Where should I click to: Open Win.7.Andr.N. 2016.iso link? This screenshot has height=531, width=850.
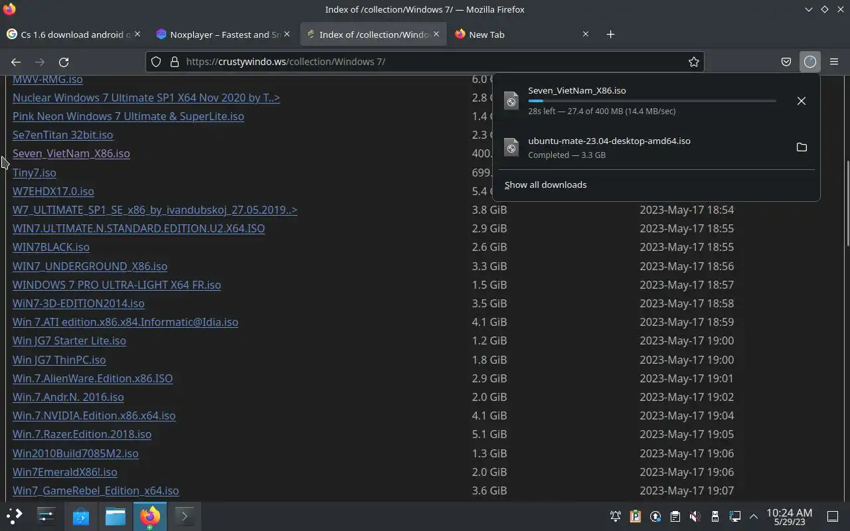tap(68, 397)
